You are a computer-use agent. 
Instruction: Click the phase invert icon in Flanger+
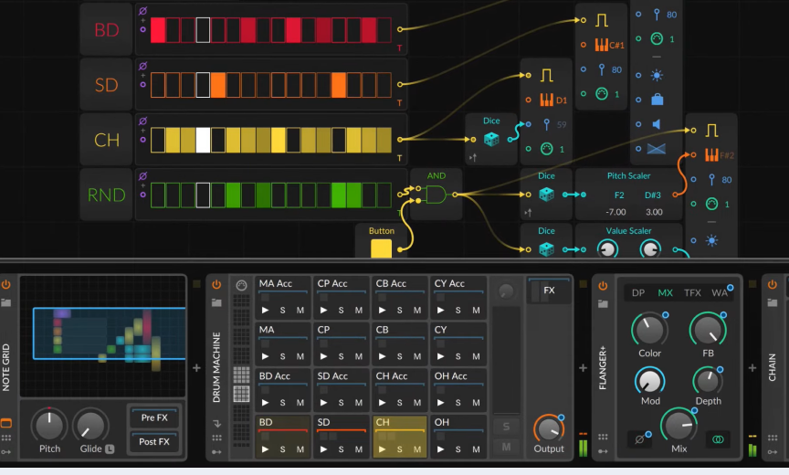(638, 439)
